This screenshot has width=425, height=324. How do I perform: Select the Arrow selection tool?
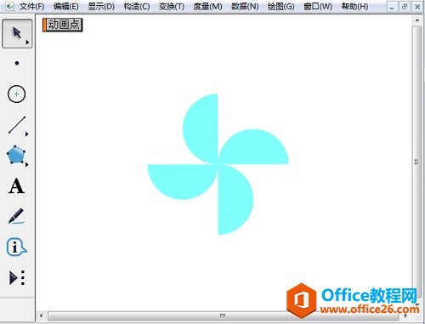(x=17, y=34)
